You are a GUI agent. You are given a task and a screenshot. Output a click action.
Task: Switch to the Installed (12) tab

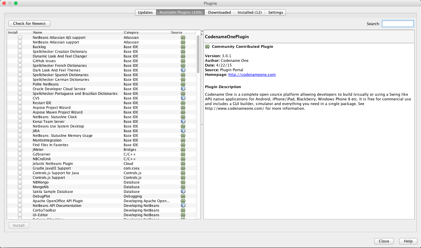tap(249, 12)
